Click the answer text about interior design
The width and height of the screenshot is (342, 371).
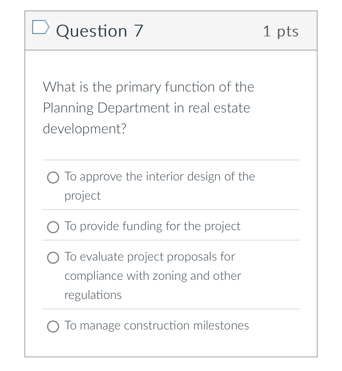(160, 176)
